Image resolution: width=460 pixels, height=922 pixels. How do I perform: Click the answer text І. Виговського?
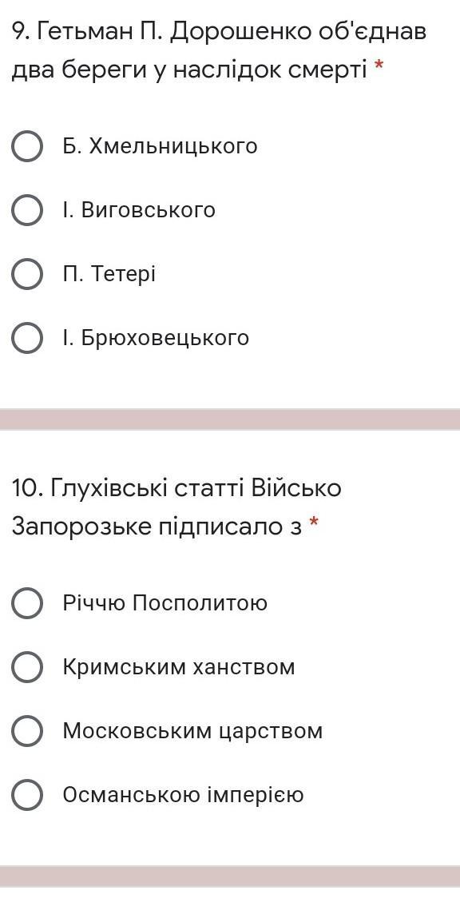pyautogui.click(x=139, y=210)
